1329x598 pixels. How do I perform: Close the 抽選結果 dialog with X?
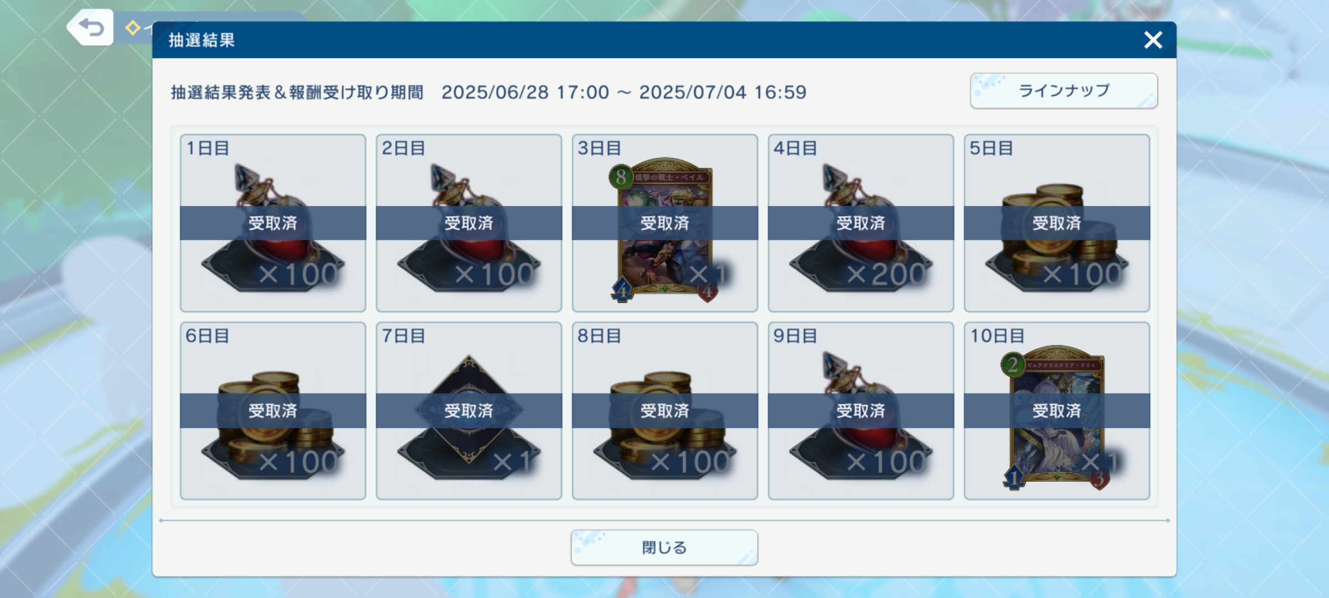tap(1153, 40)
